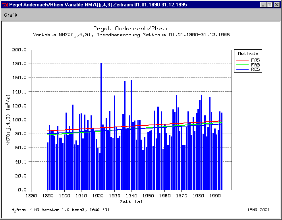Image resolution: width=282 pixels, height=220 pixels.
Task: Maximize the Pegel Andernach window
Action: (270, 5)
